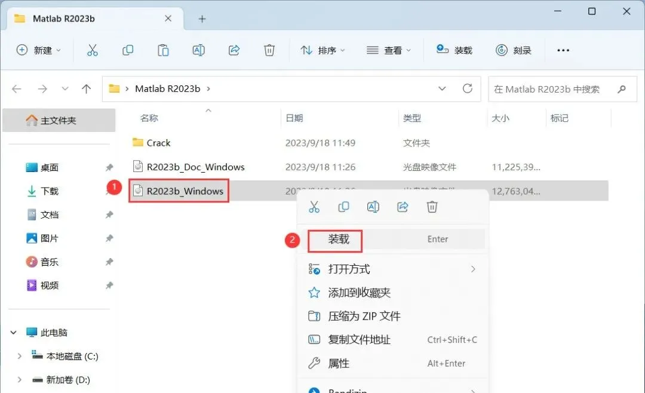Click Delete icon in context menu
This screenshot has height=393, width=645.
coord(432,207)
